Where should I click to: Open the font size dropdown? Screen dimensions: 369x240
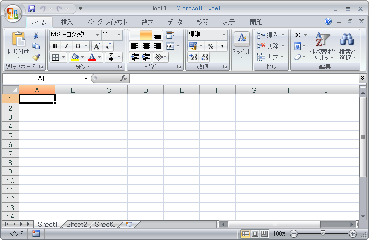(119, 35)
